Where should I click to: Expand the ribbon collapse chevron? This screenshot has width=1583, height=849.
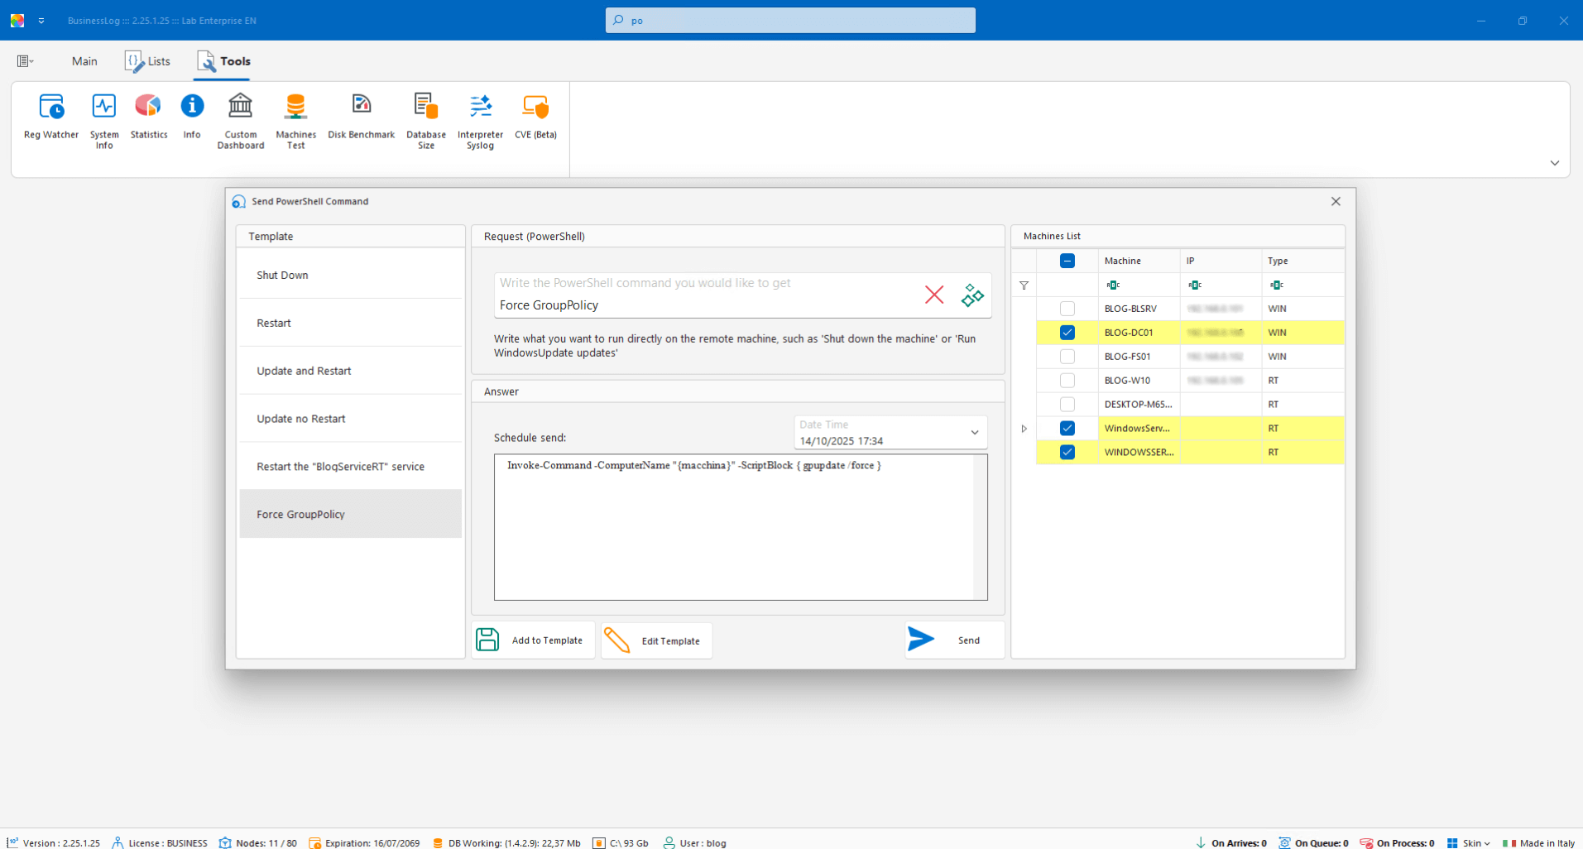tap(1554, 163)
